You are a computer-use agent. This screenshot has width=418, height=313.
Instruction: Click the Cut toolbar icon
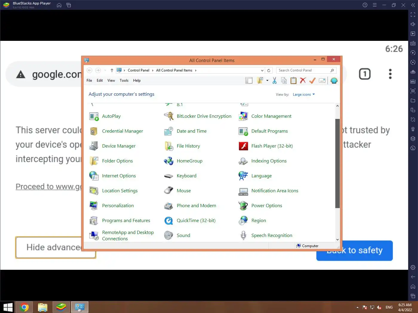click(274, 80)
